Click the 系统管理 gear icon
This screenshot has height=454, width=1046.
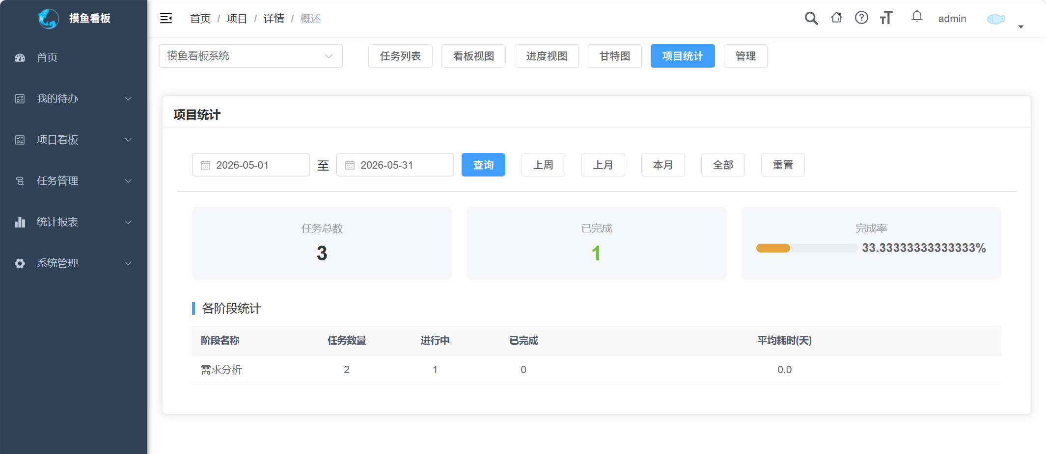pyautogui.click(x=20, y=263)
